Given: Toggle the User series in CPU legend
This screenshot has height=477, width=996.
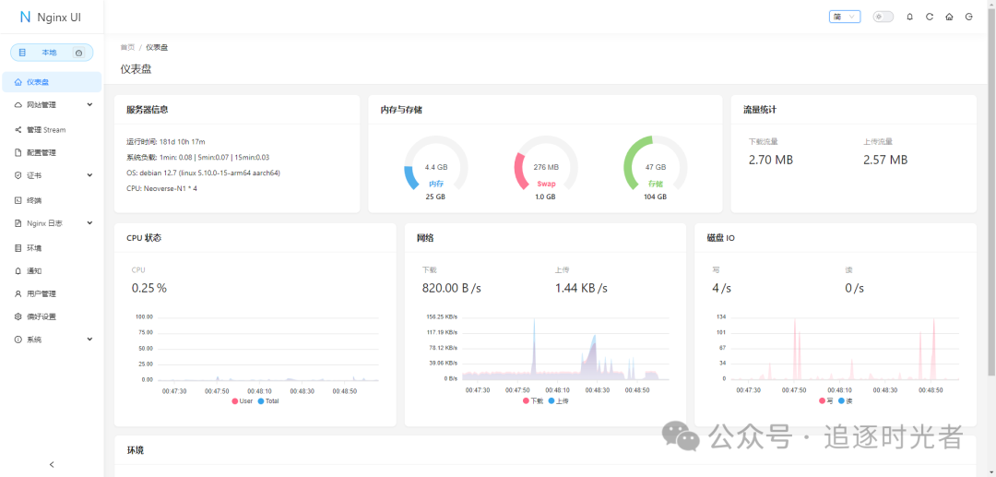Looking at the screenshot, I should (x=241, y=401).
